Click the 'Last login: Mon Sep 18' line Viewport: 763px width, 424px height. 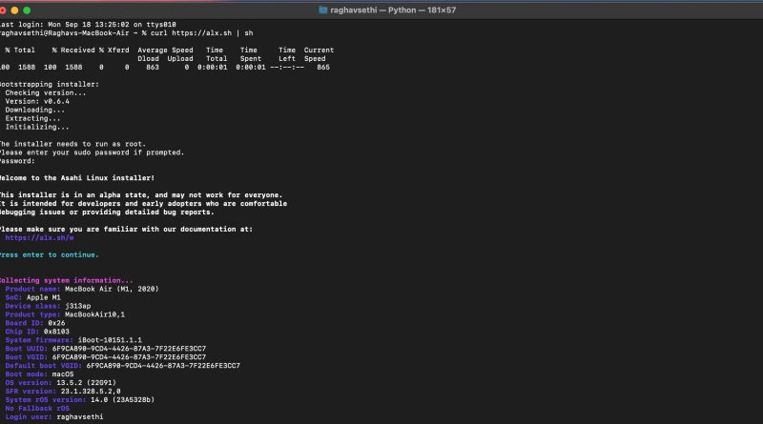click(x=88, y=25)
